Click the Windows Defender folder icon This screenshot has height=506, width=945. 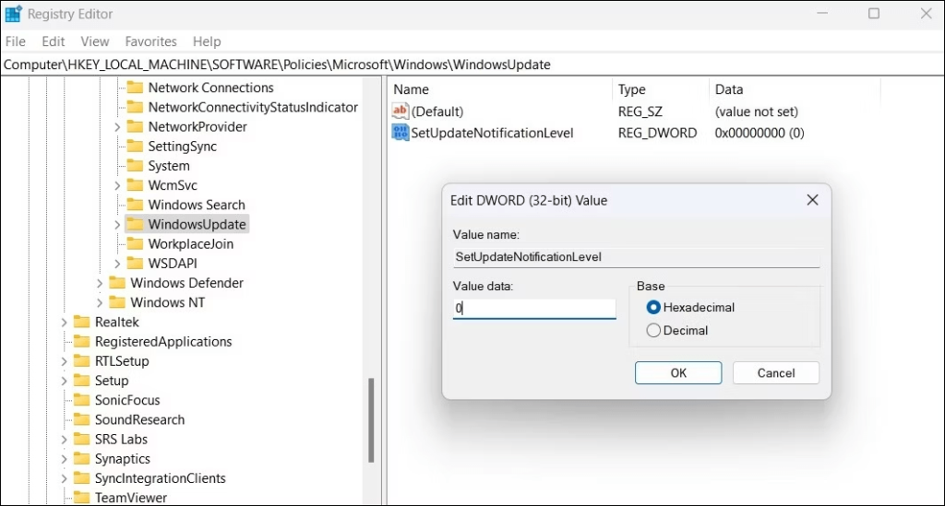117,283
